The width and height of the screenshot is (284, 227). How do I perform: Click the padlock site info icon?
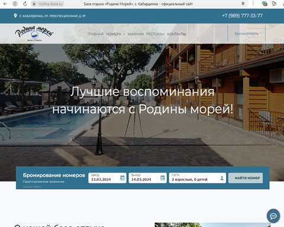click(34, 4)
